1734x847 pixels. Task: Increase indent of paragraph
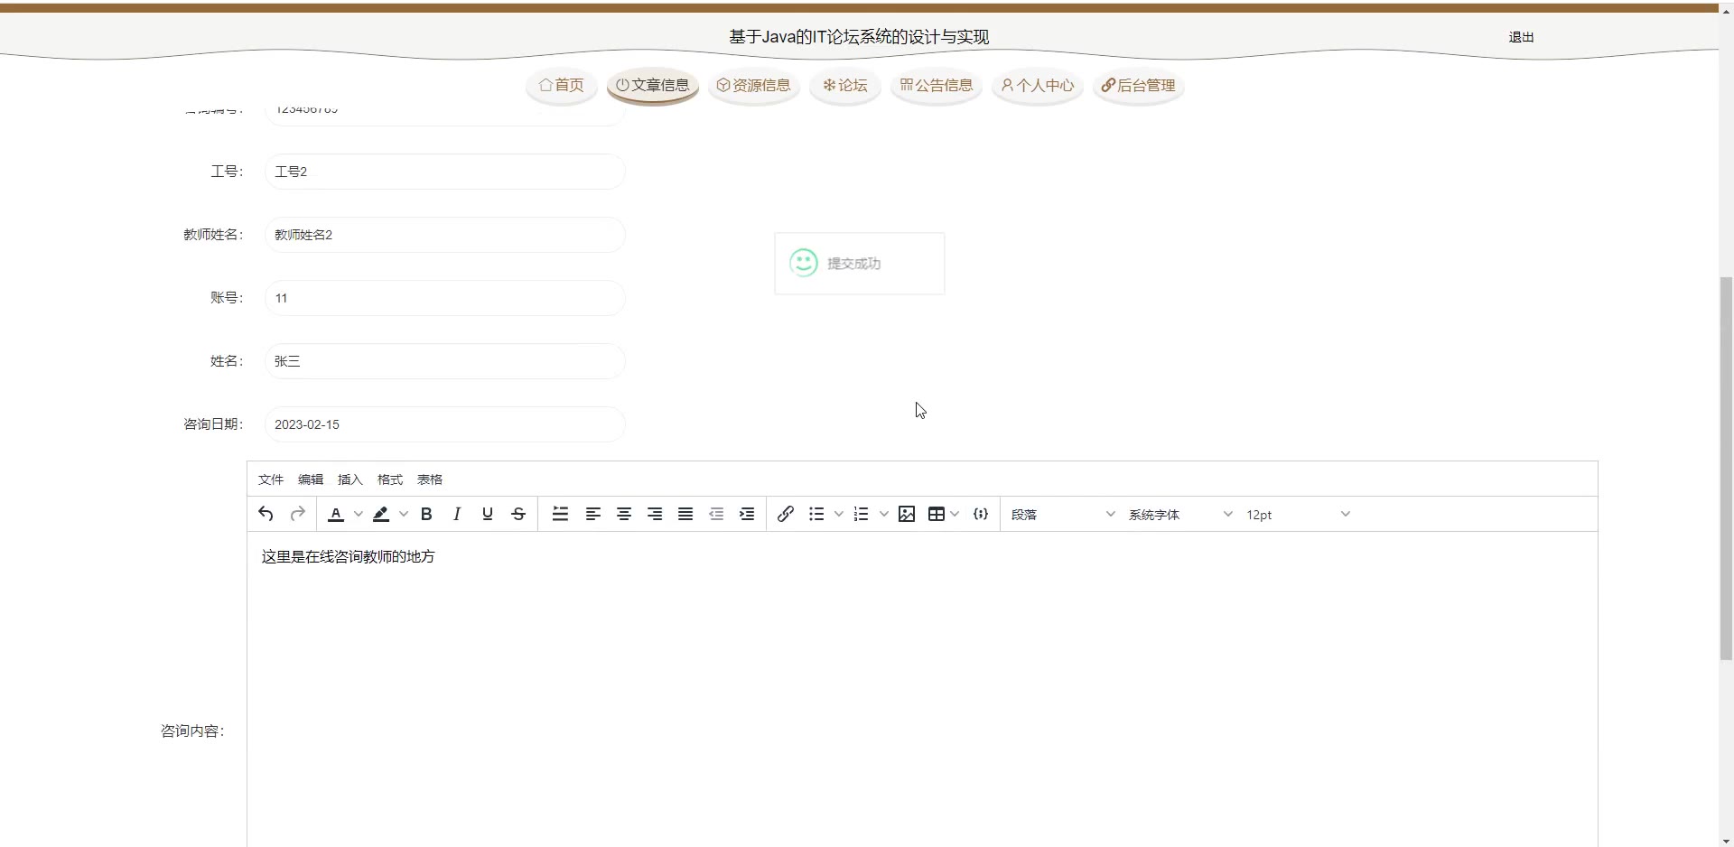point(747,514)
